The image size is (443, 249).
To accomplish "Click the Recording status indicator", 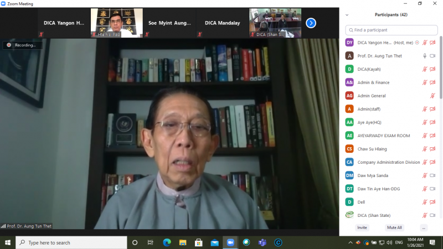I will coord(22,45).
